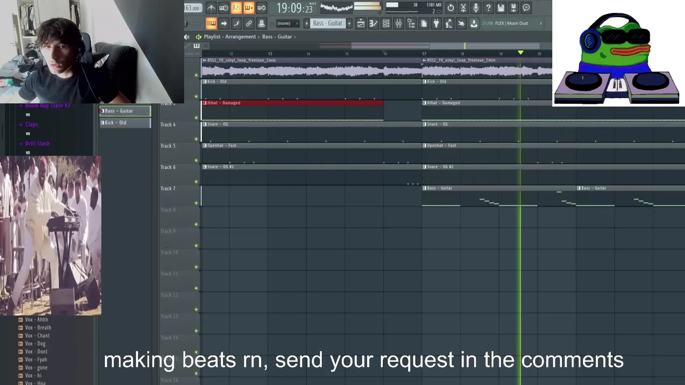Viewport: 685px width, 385px height.
Task: Click the project pages icon
Action: pyautogui.click(x=424, y=24)
